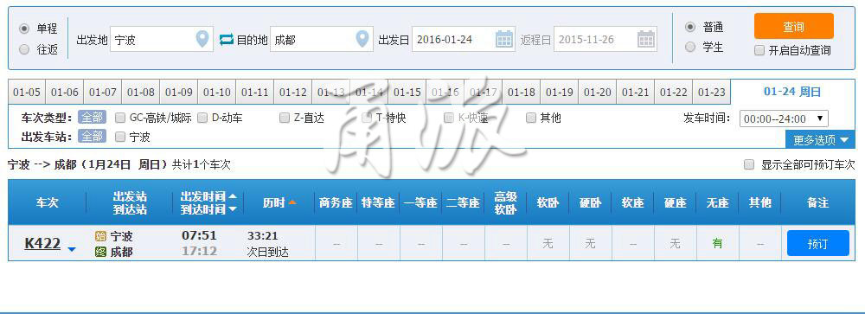
Task: Expand 更多选项 more options
Action: (820, 140)
